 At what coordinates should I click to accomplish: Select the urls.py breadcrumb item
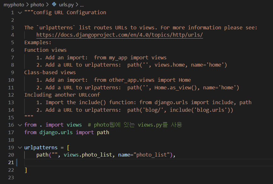point(66,5)
